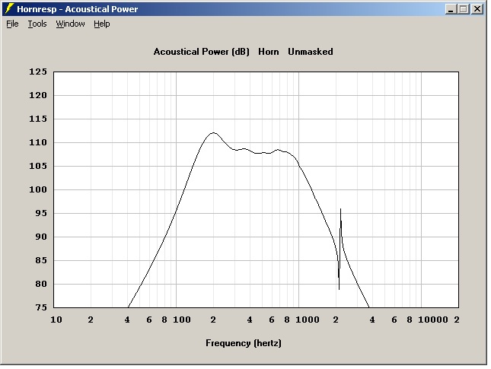Click the 95 dB y-axis label
491x369 pixels.
coord(40,213)
